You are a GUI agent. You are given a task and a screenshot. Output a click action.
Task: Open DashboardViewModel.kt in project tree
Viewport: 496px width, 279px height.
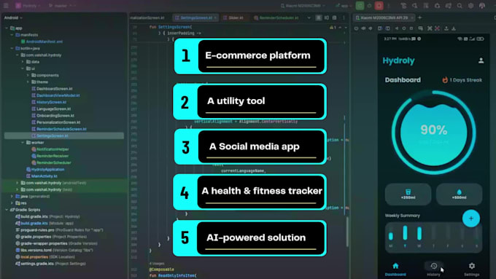(x=55, y=95)
